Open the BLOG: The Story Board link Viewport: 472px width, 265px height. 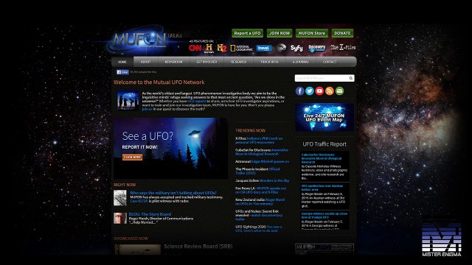[150, 214]
